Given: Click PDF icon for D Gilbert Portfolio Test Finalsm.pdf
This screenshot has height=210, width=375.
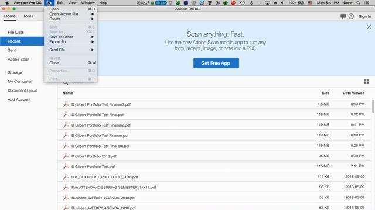Looking at the screenshot, I should pos(66,135).
